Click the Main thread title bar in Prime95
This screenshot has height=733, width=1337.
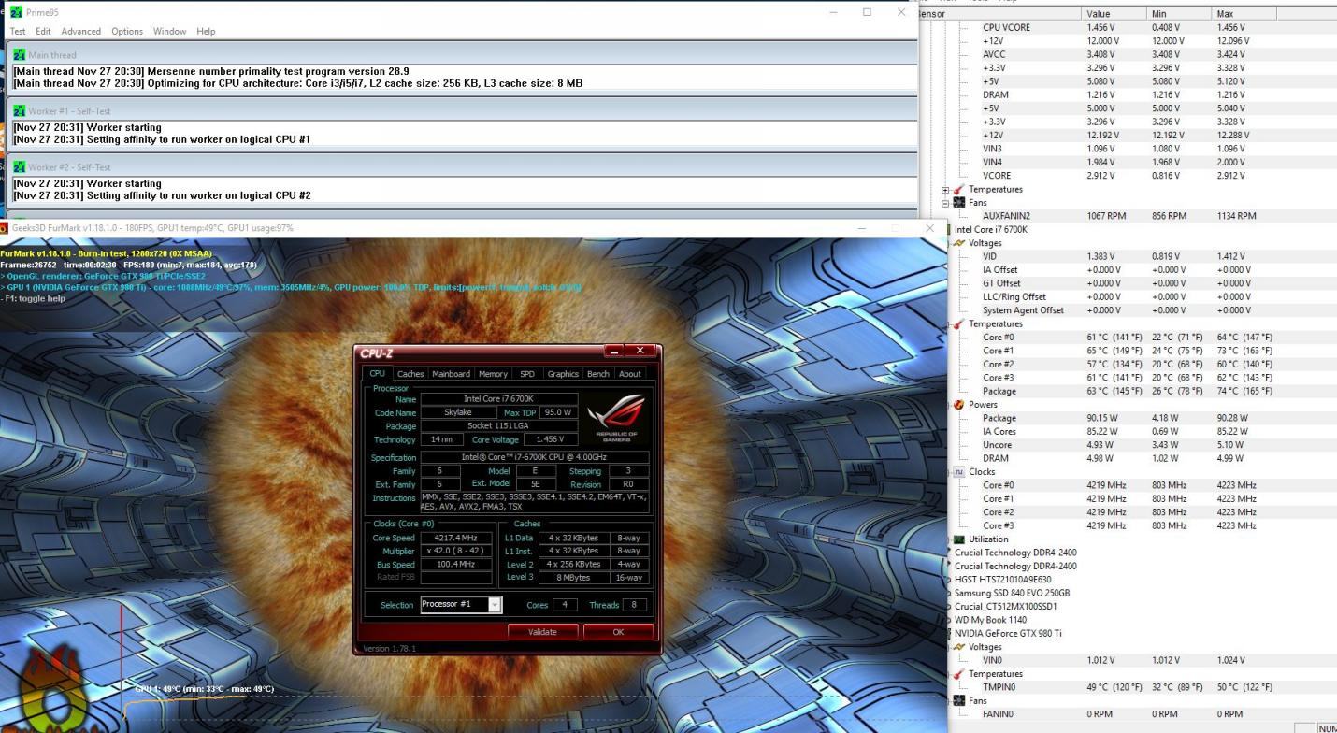[x=462, y=54]
